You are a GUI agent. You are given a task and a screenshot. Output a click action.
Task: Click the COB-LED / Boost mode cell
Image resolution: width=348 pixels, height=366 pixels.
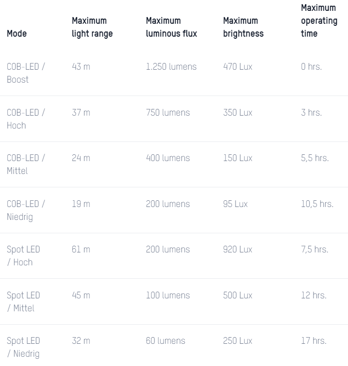pos(26,73)
